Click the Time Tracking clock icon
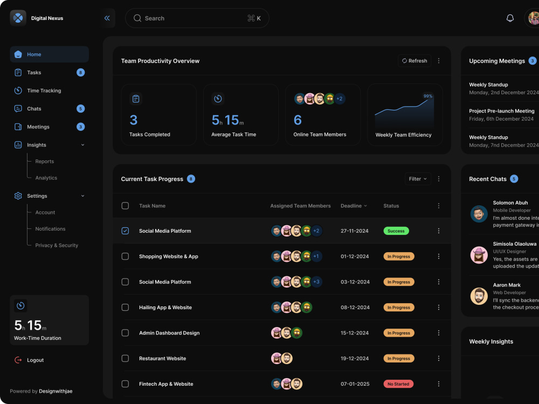This screenshot has height=404, width=539. click(18, 90)
